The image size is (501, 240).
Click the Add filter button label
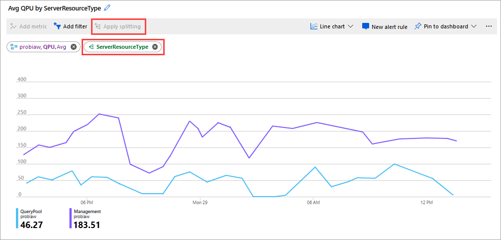point(75,26)
